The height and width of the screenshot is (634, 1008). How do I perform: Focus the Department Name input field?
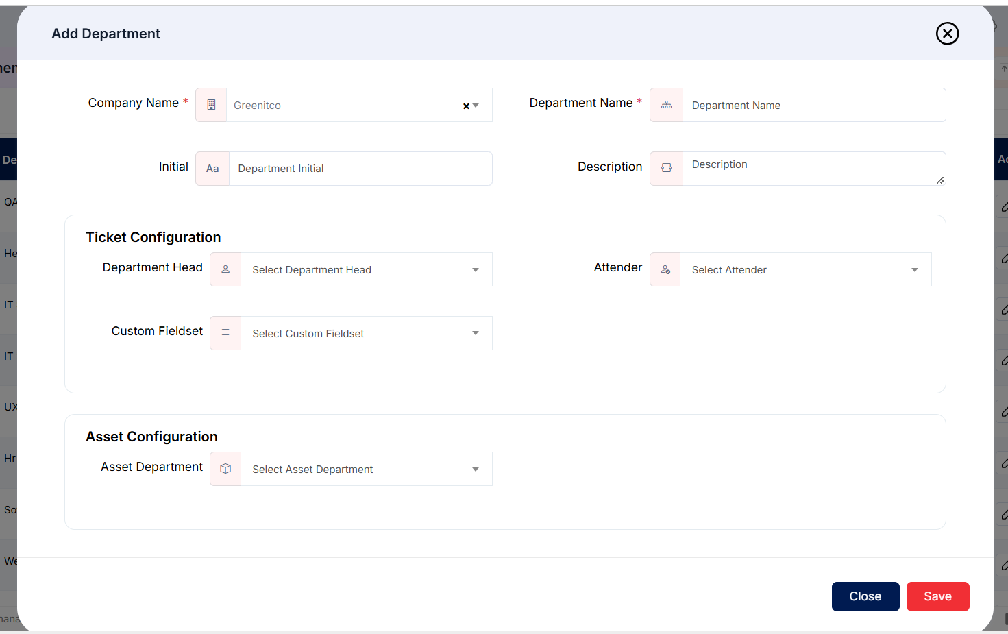tap(814, 105)
